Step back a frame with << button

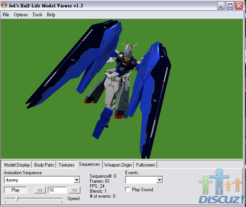(x=40, y=190)
